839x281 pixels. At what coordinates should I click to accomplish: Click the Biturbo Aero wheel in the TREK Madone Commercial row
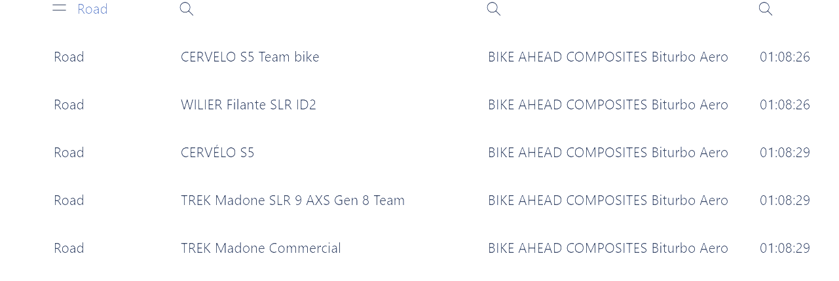[x=608, y=248]
